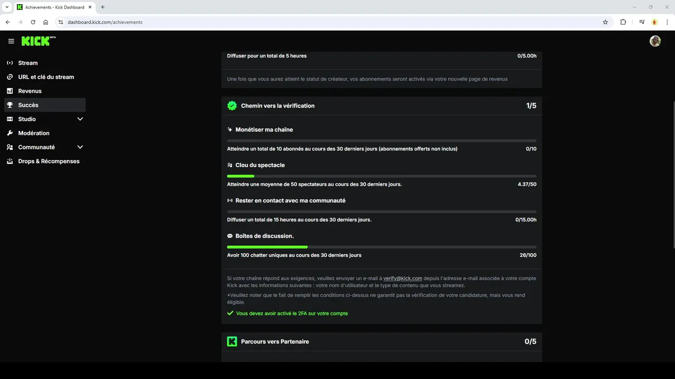Viewport: 675px width, 379px height.
Task: Click the Revenus chart icon
Action: (9, 91)
